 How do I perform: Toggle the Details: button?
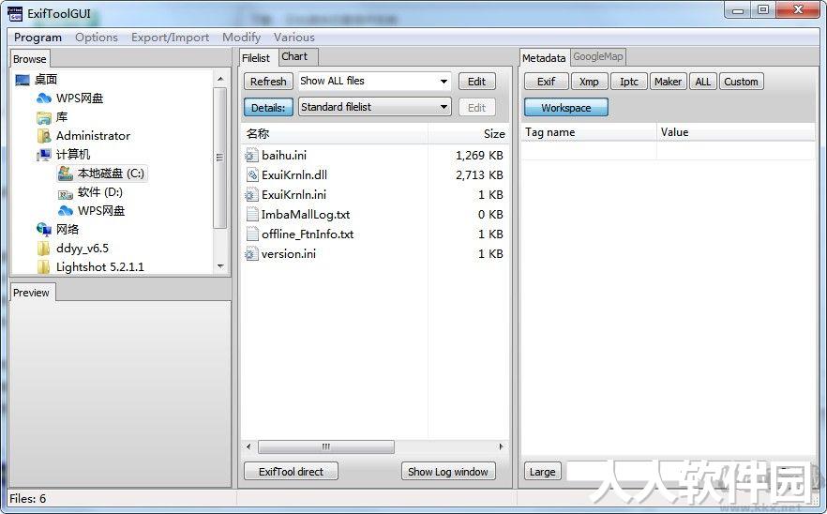268,108
